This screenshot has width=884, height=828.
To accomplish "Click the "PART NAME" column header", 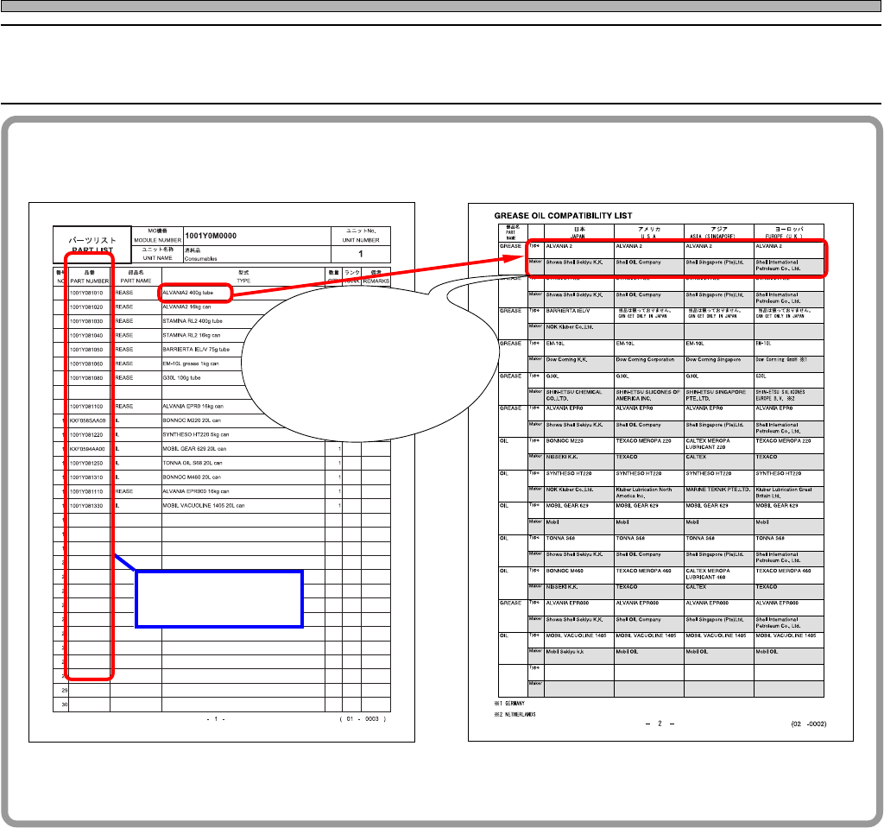I will click(x=136, y=281).
